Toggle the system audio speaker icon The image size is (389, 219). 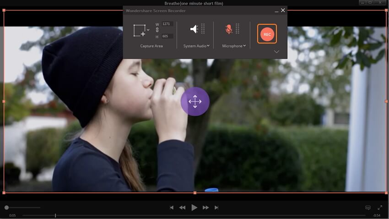tap(194, 29)
